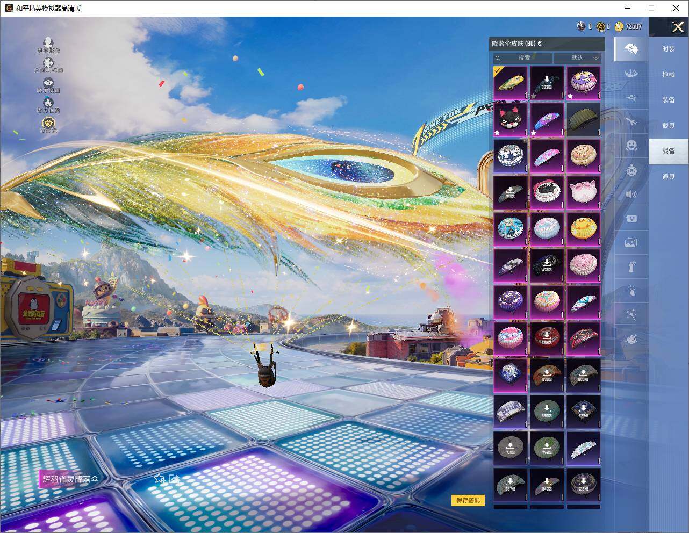This screenshot has height=533, width=689.
Task: Switch to the 装备 tab
Action: click(x=668, y=100)
